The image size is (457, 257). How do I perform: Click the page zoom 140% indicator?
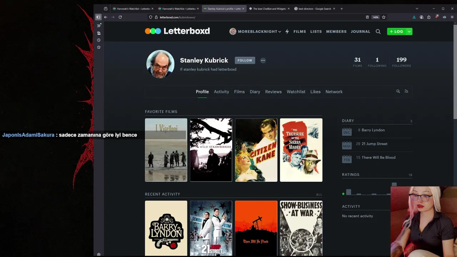coord(376,17)
